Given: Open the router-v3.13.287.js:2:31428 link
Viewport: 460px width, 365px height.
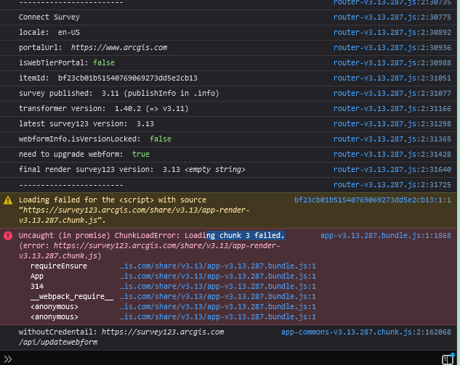Looking at the screenshot, I should 392,155.
